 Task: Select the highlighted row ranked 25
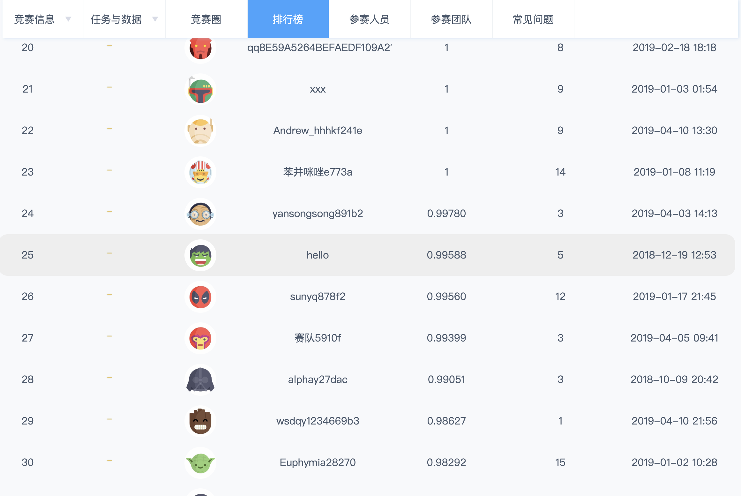(367, 255)
